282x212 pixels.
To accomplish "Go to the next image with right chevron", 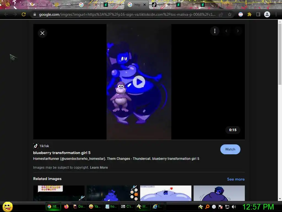I will pyautogui.click(x=238, y=31).
